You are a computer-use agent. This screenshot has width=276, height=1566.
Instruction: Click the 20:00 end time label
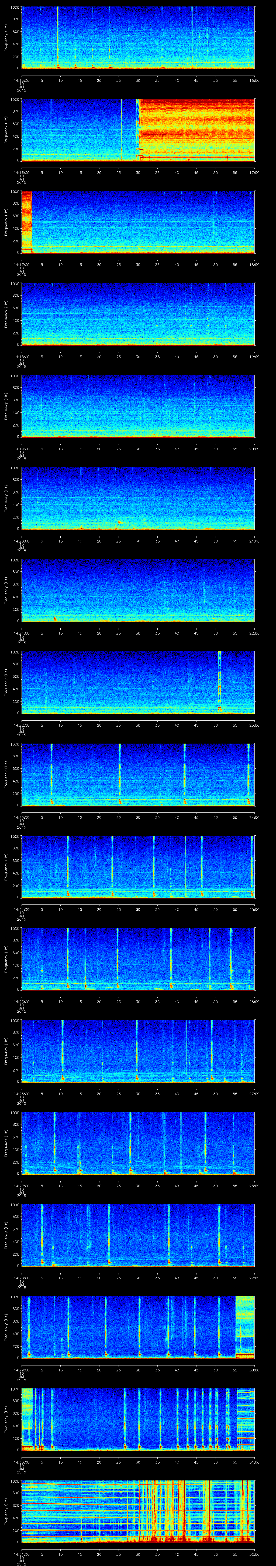pyautogui.click(x=254, y=449)
